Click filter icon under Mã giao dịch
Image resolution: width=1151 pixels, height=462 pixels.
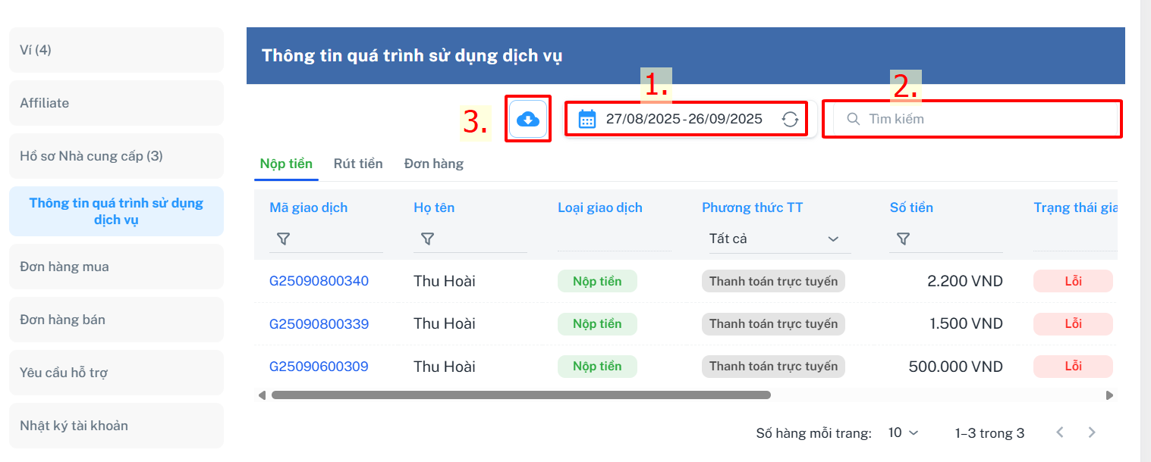pos(283,239)
